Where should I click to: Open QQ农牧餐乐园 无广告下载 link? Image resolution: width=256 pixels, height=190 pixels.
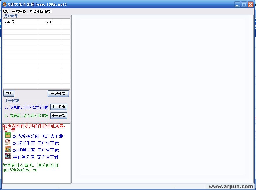coord(38,136)
